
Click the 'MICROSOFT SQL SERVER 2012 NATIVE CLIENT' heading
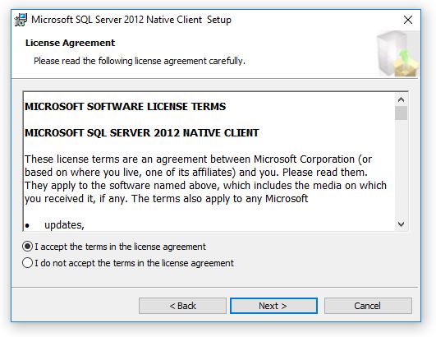[x=142, y=132]
